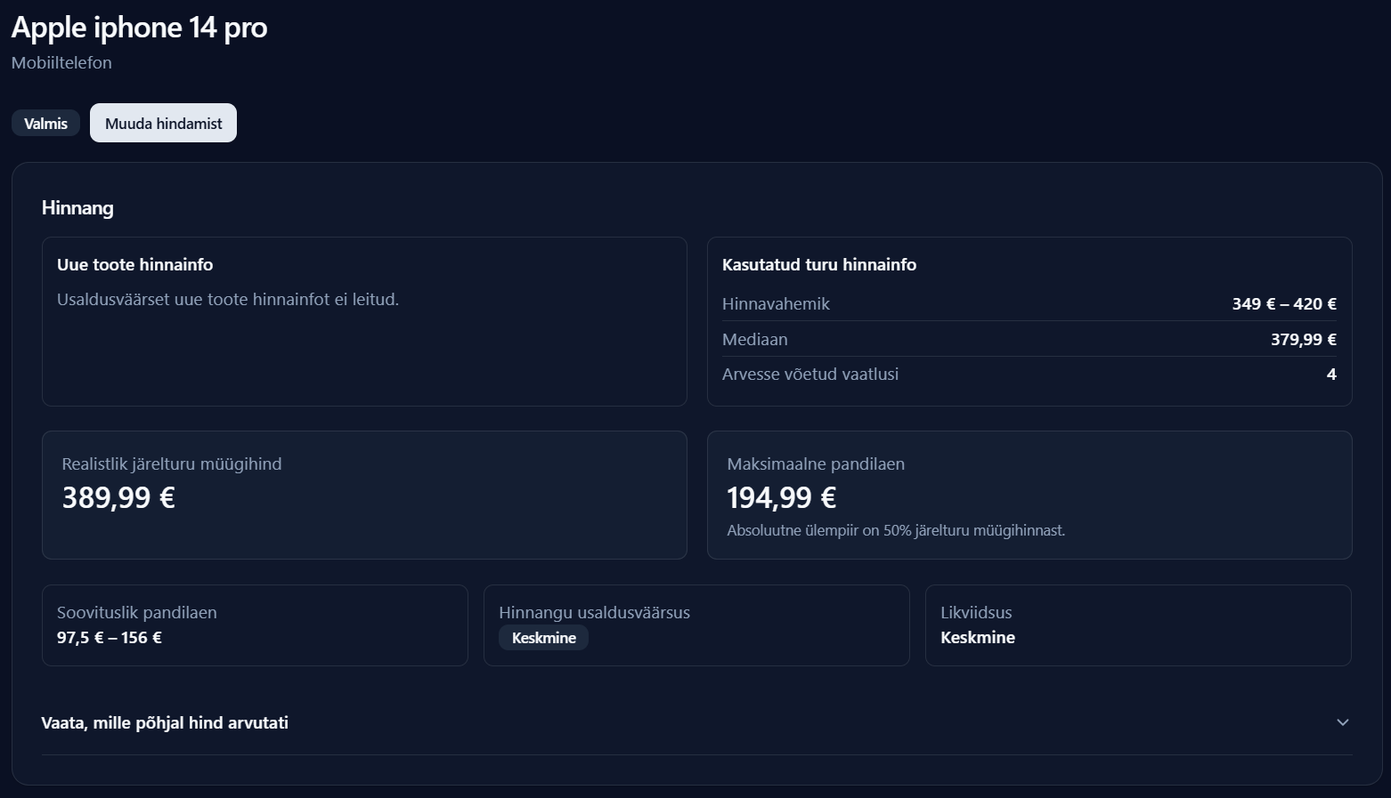Click the Kasutatud turu hinnainfo title

[x=819, y=264]
